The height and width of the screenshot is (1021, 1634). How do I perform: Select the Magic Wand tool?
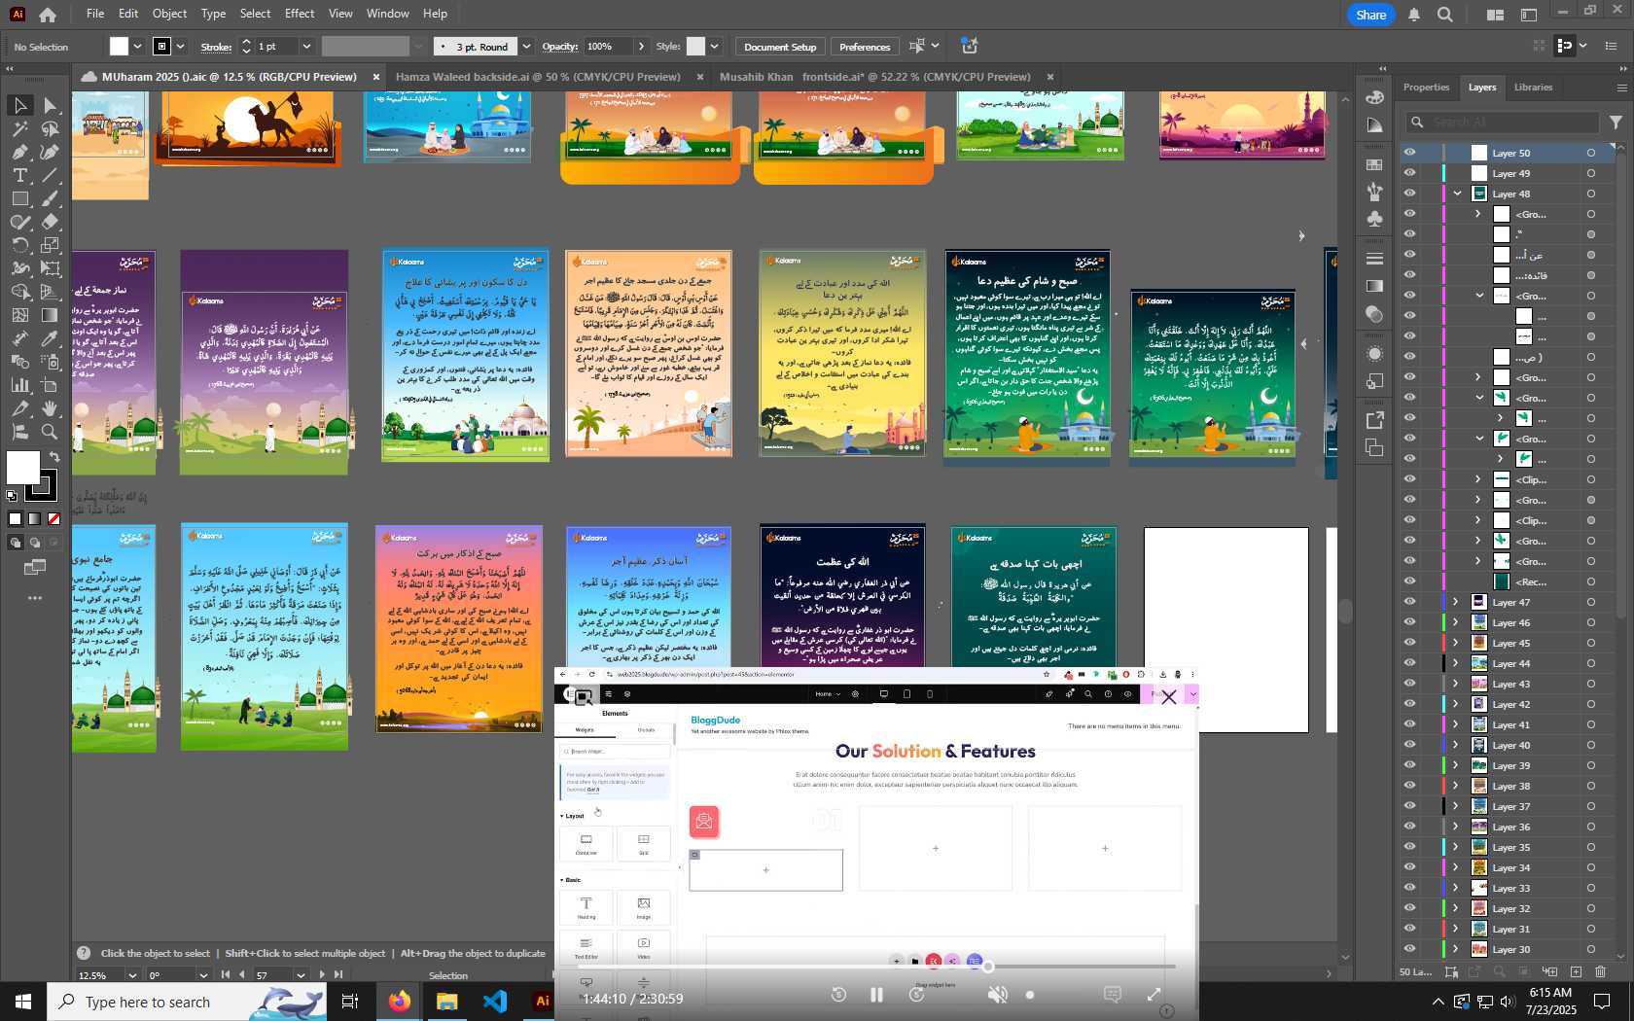pos(19,128)
